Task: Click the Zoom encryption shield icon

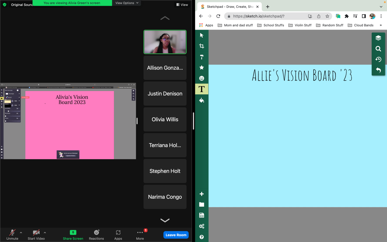Action: pos(5,5)
